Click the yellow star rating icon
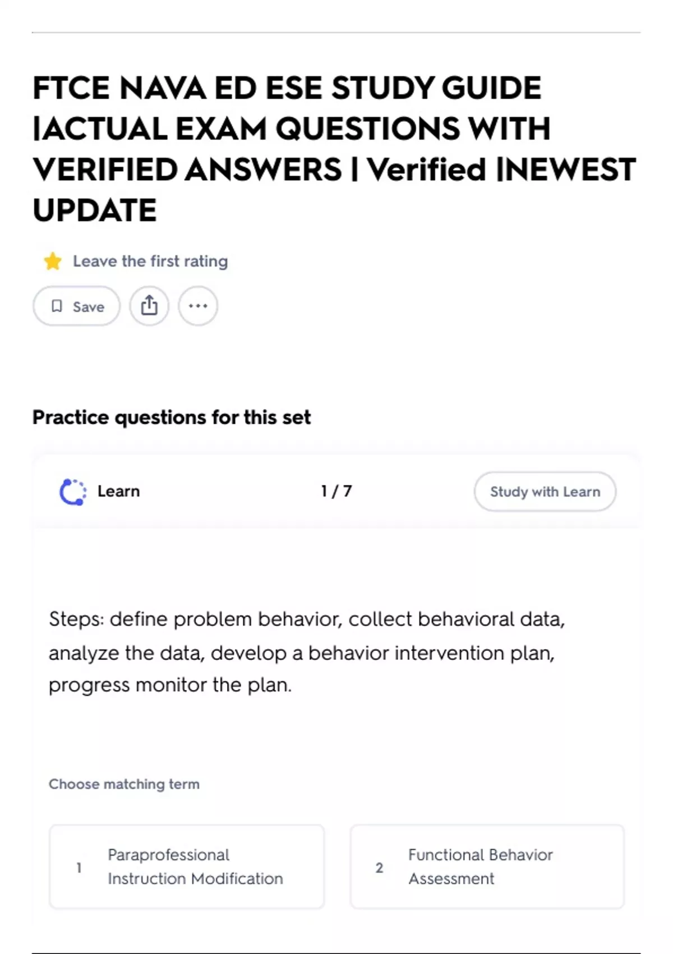673x954 pixels. (53, 262)
